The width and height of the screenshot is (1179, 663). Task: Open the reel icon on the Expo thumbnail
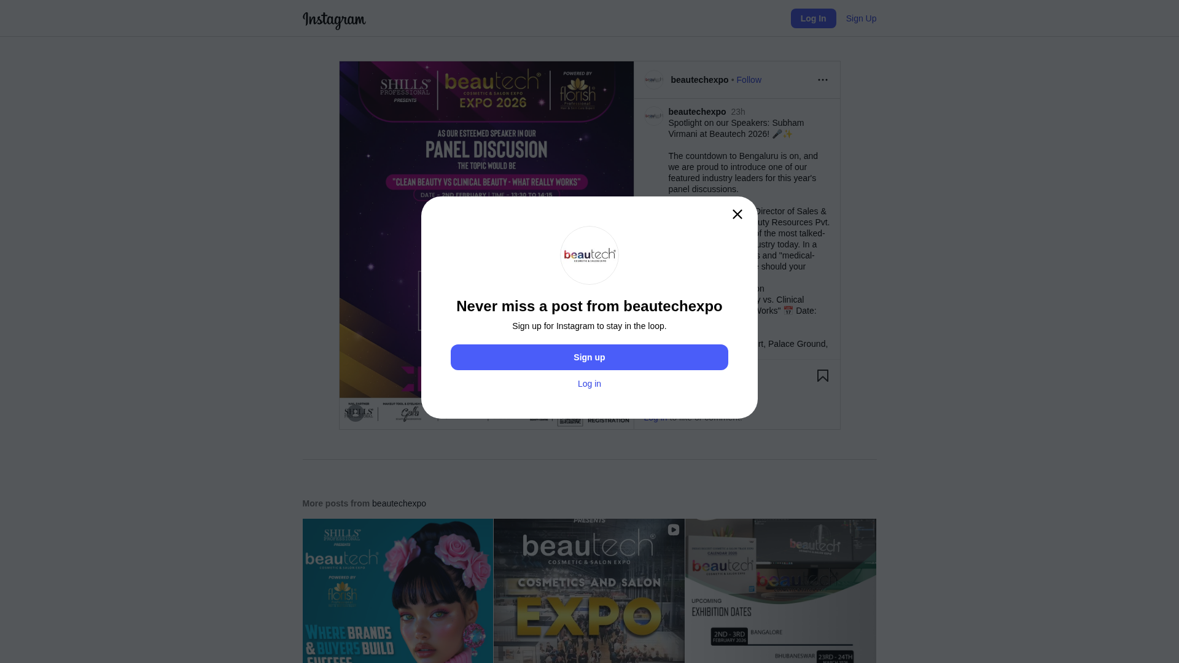pos(673,530)
